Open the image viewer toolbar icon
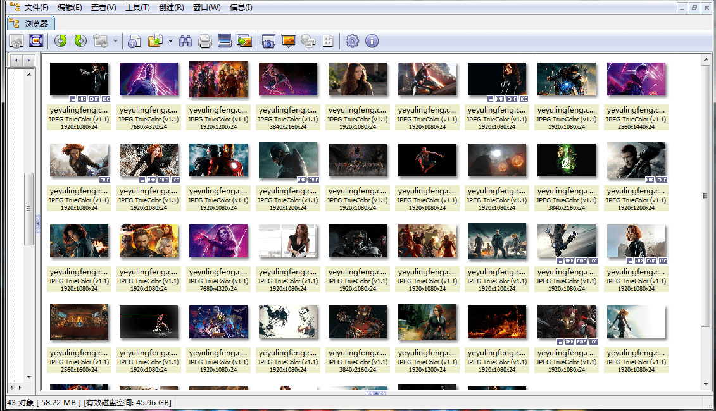Viewport: 716px width, 411px height. click(16, 41)
